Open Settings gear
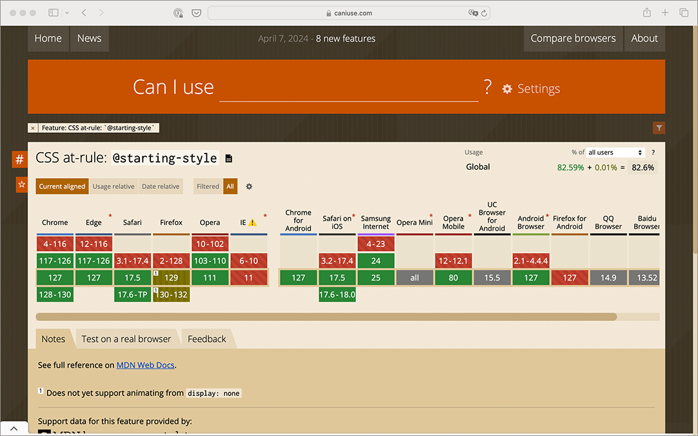Viewport: 698px width, 436px height. pos(531,88)
